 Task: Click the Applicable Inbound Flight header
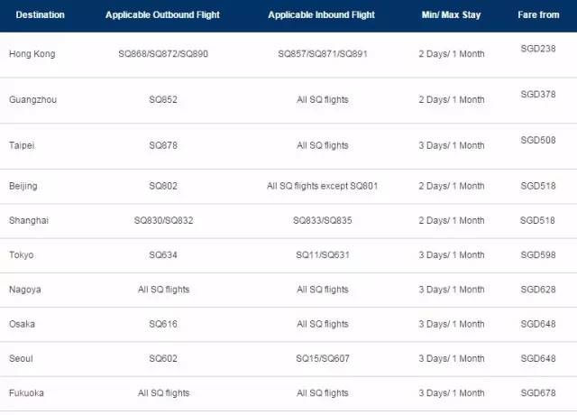tap(322, 15)
